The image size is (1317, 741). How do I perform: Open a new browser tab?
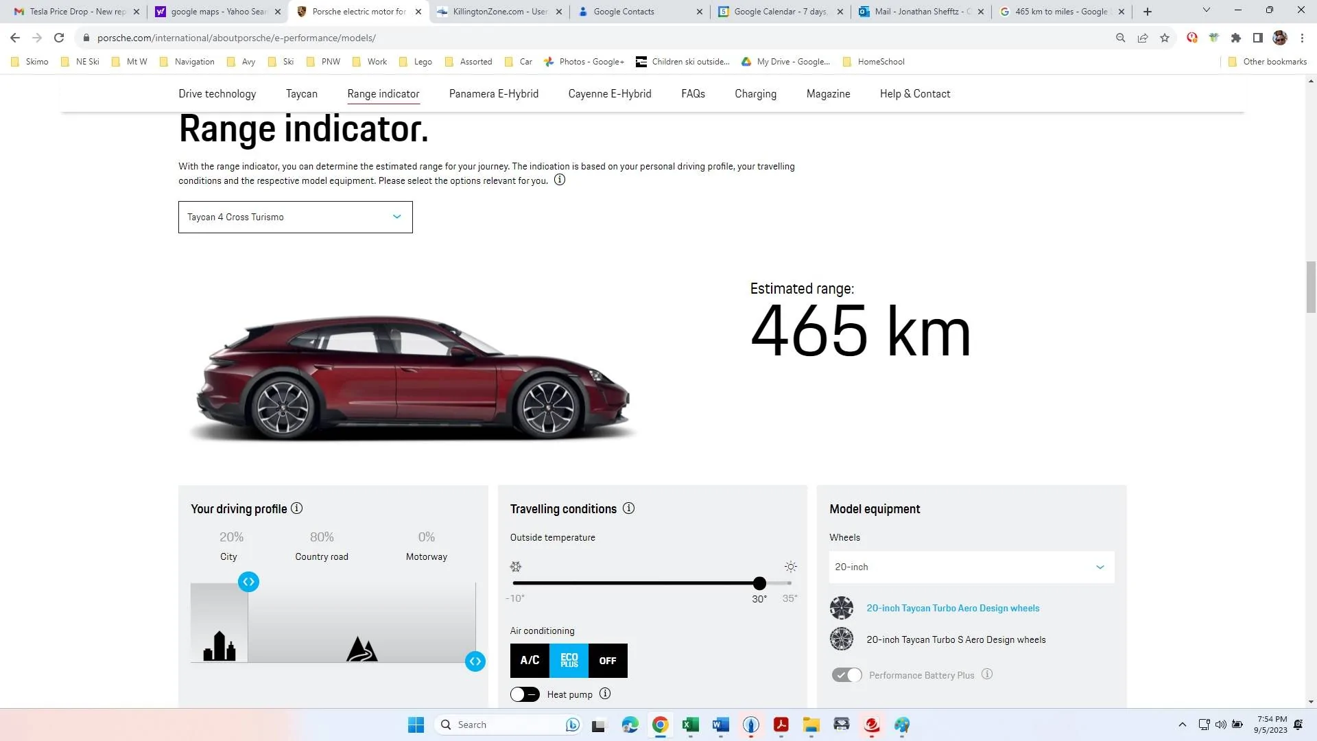click(1148, 12)
